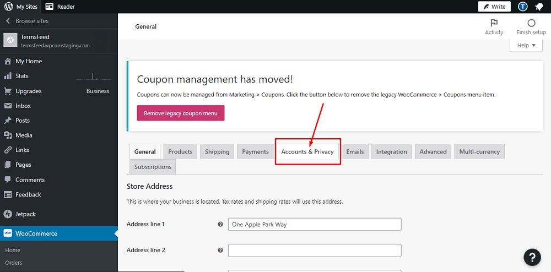Click the Stats sparkline chart
Image resolution: width=551 pixels, height=272 pixels.
(x=94, y=76)
